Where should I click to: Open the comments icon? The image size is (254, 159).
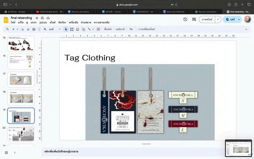click(194, 19)
